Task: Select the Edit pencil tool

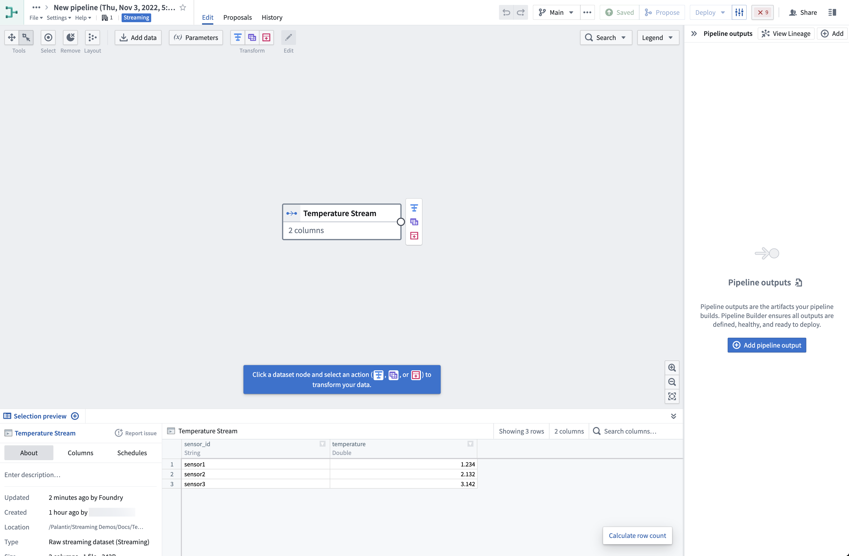Action: tap(288, 37)
